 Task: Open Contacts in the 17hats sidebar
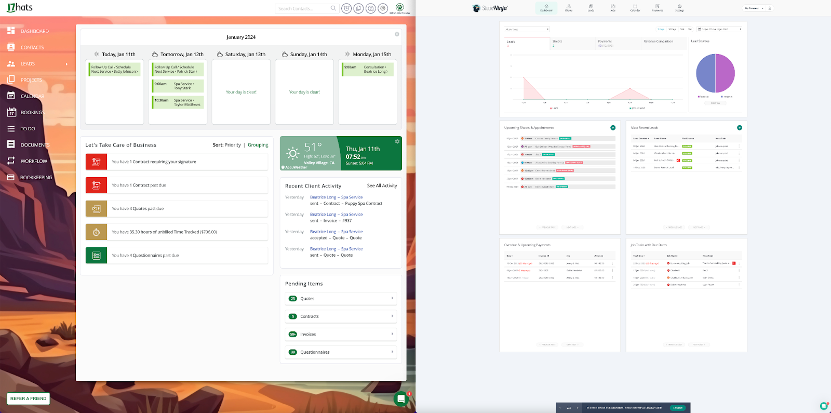coord(26,47)
